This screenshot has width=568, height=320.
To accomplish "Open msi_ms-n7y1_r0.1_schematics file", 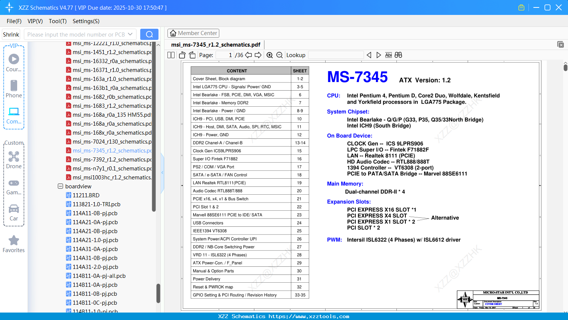I will 109,169.
